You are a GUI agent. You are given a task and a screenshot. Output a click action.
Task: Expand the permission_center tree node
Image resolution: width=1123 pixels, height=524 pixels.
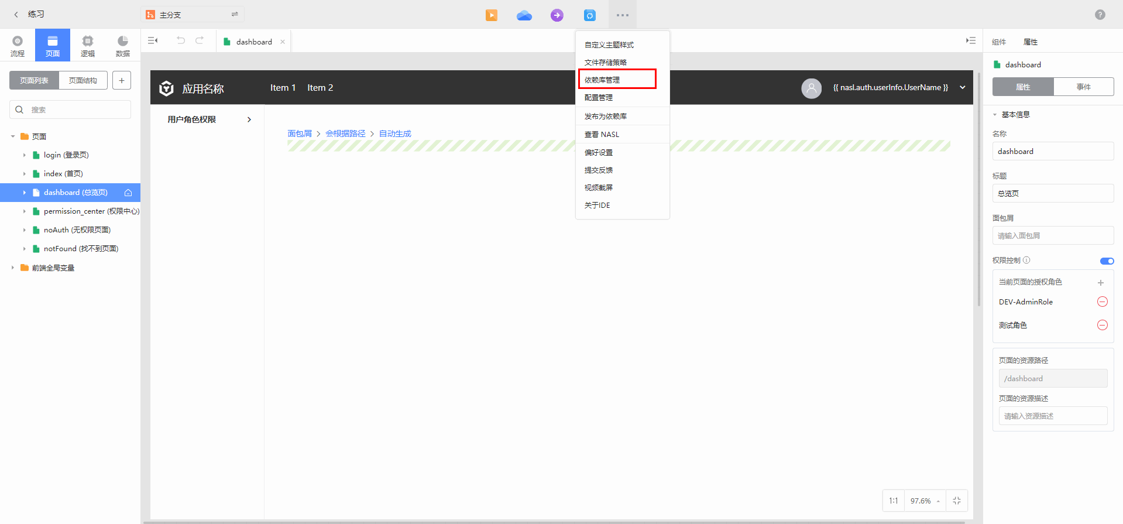click(25, 211)
